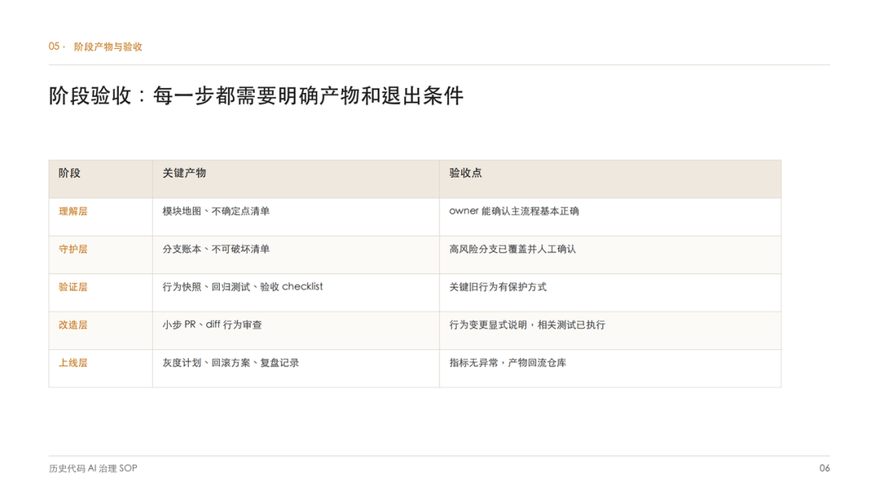Select the slide title 阶段验收：每一步都需要明确产物和退出条件
The width and height of the screenshot is (879, 495).
[x=256, y=96]
